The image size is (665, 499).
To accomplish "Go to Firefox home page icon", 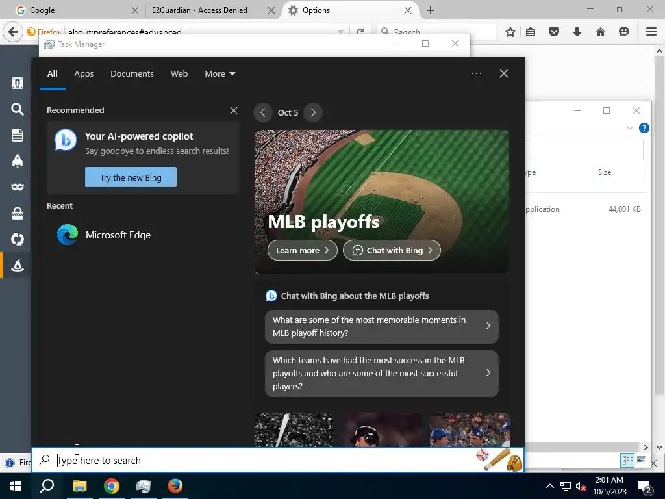I will pyautogui.click(x=600, y=32).
